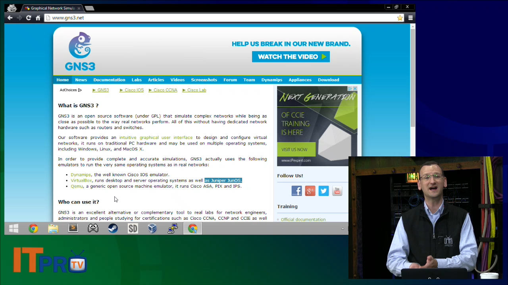This screenshot has height=285, width=508.
Task: Follow the Cisco IOS ad link
Action: point(134,90)
